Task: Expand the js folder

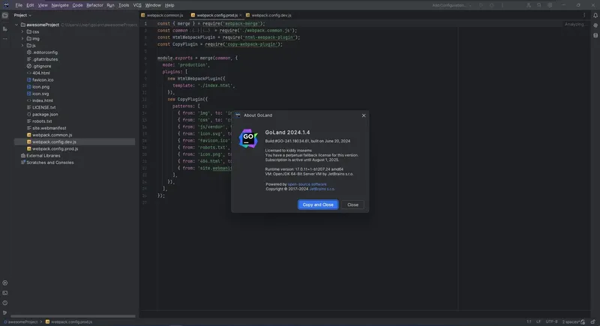Action: (x=22, y=46)
